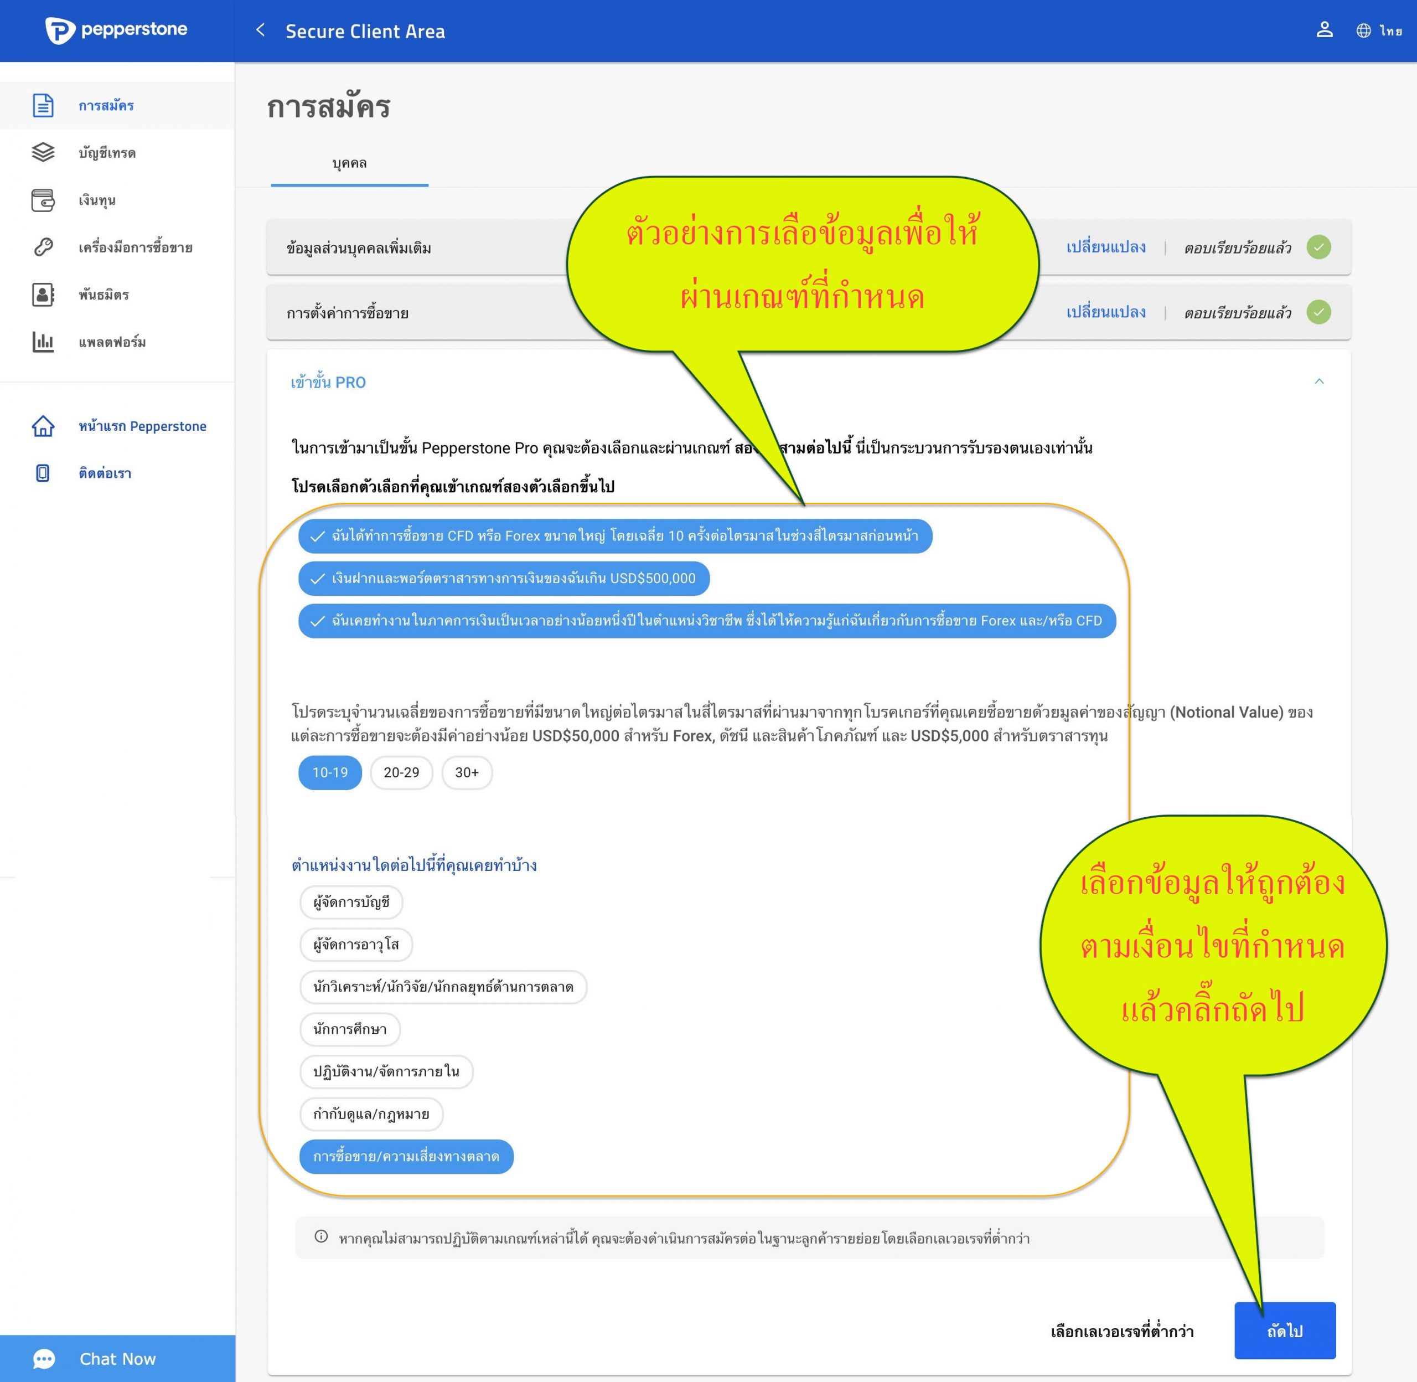
Task: Toggle the CFD/Forex 10 trades per quarter option
Action: pos(614,535)
